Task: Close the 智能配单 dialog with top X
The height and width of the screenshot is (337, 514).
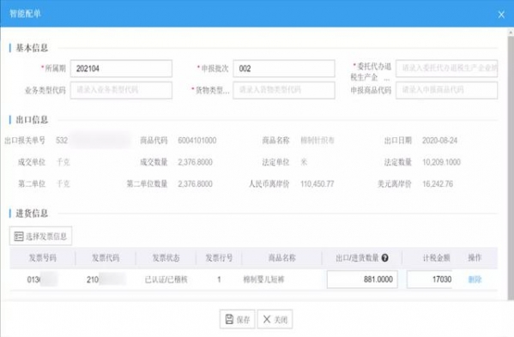Action: coord(501,15)
